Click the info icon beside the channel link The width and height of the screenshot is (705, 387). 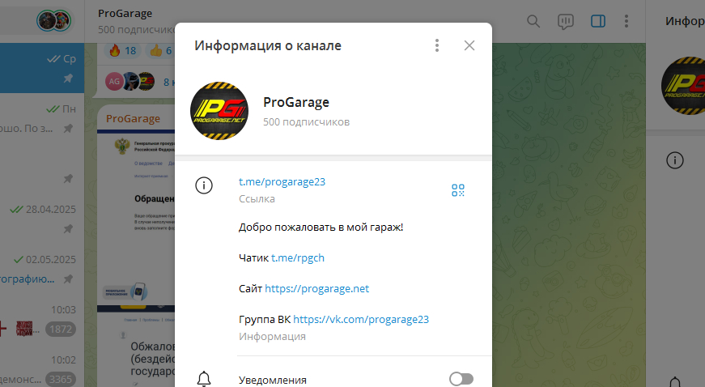(x=204, y=185)
